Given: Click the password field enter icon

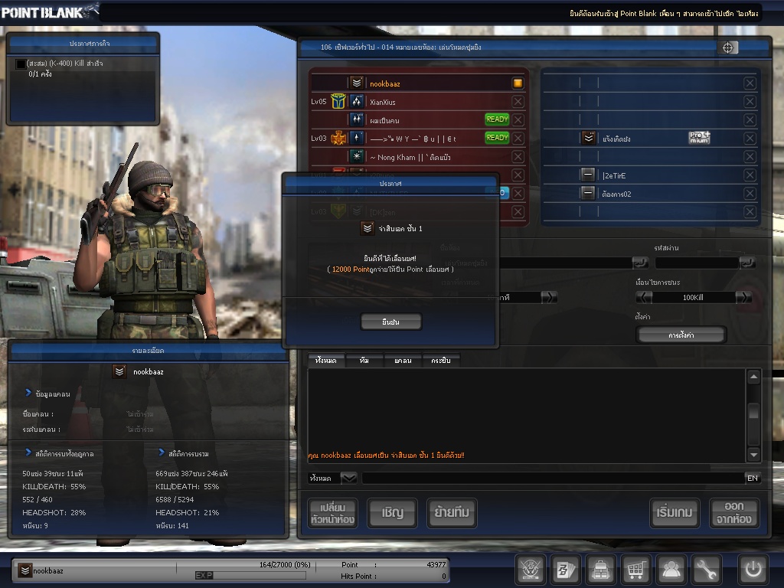Looking at the screenshot, I should pos(747,263).
